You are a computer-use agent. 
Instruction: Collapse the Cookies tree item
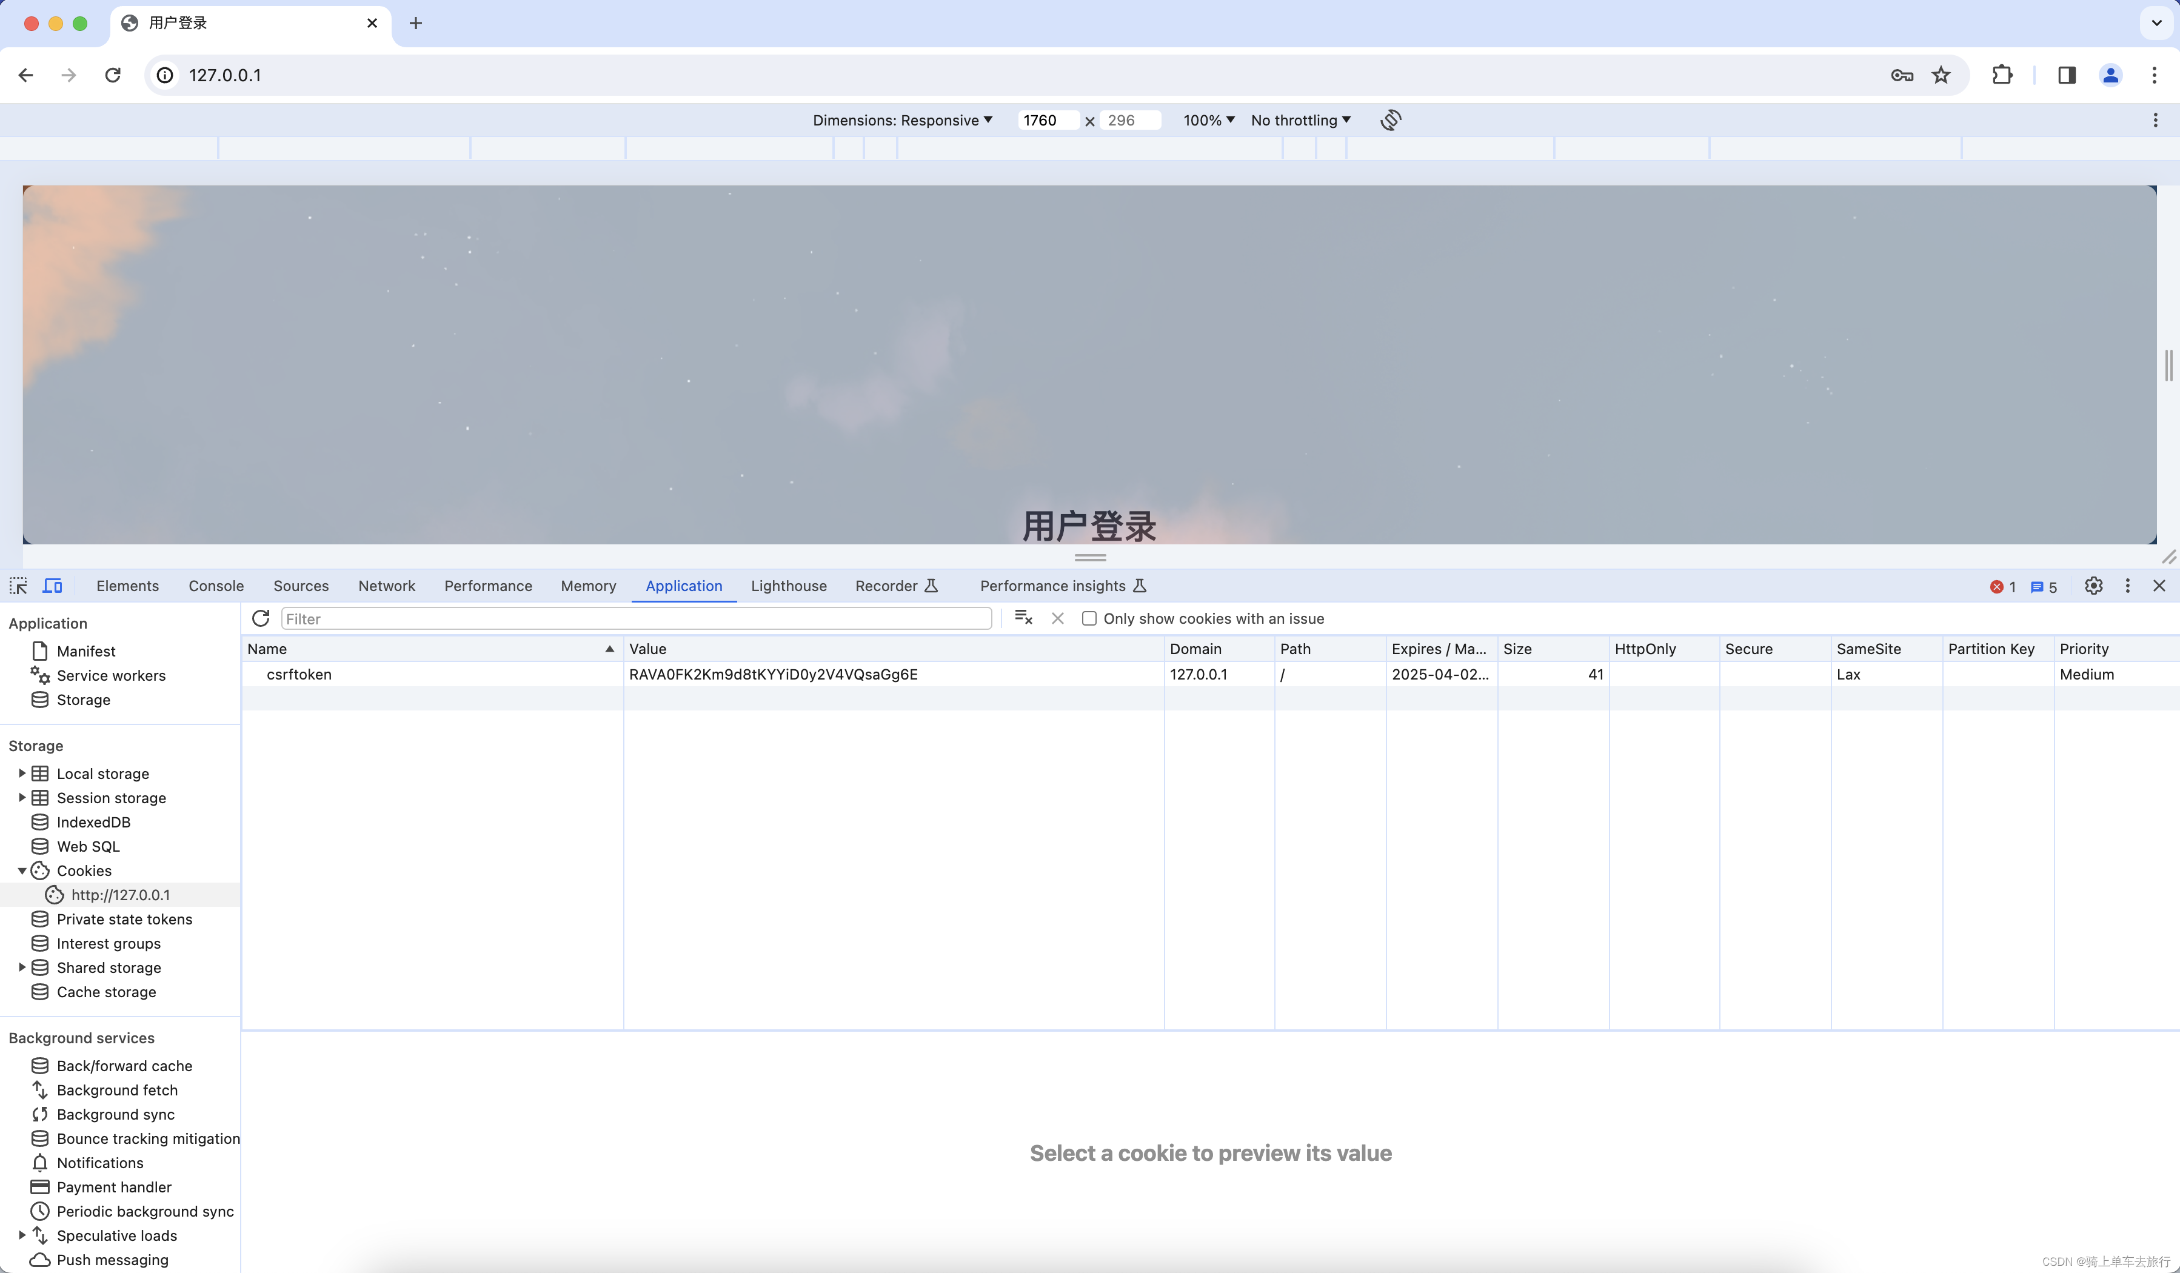click(x=22, y=870)
